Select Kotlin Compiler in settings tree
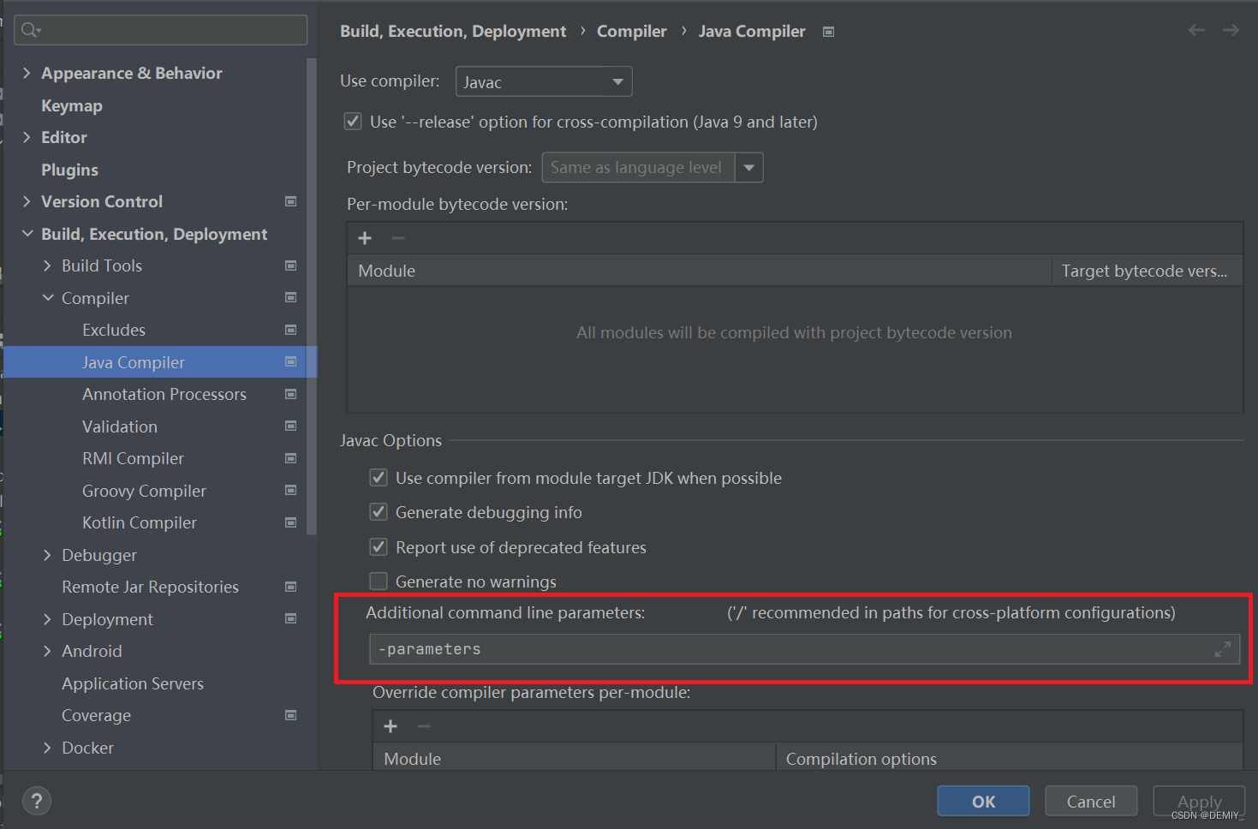This screenshot has width=1258, height=829. [x=140, y=522]
